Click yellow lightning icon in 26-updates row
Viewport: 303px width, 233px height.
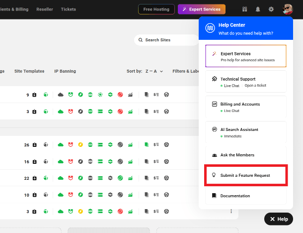tap(80, 145)
